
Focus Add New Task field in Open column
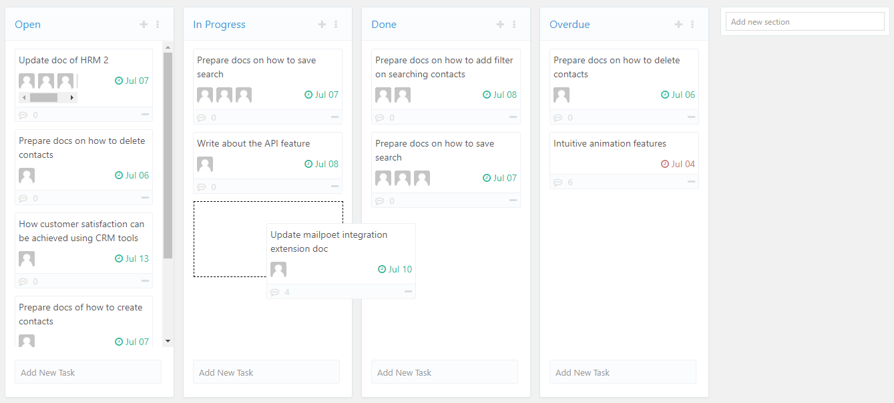88,372
